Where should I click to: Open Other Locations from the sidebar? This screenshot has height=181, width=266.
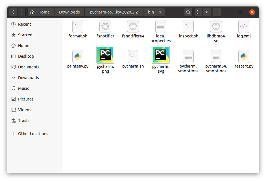point(33,133)
